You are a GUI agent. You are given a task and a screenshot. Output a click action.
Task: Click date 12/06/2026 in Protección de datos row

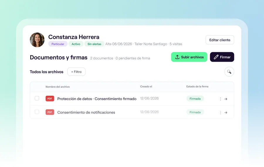click(150, 98)
